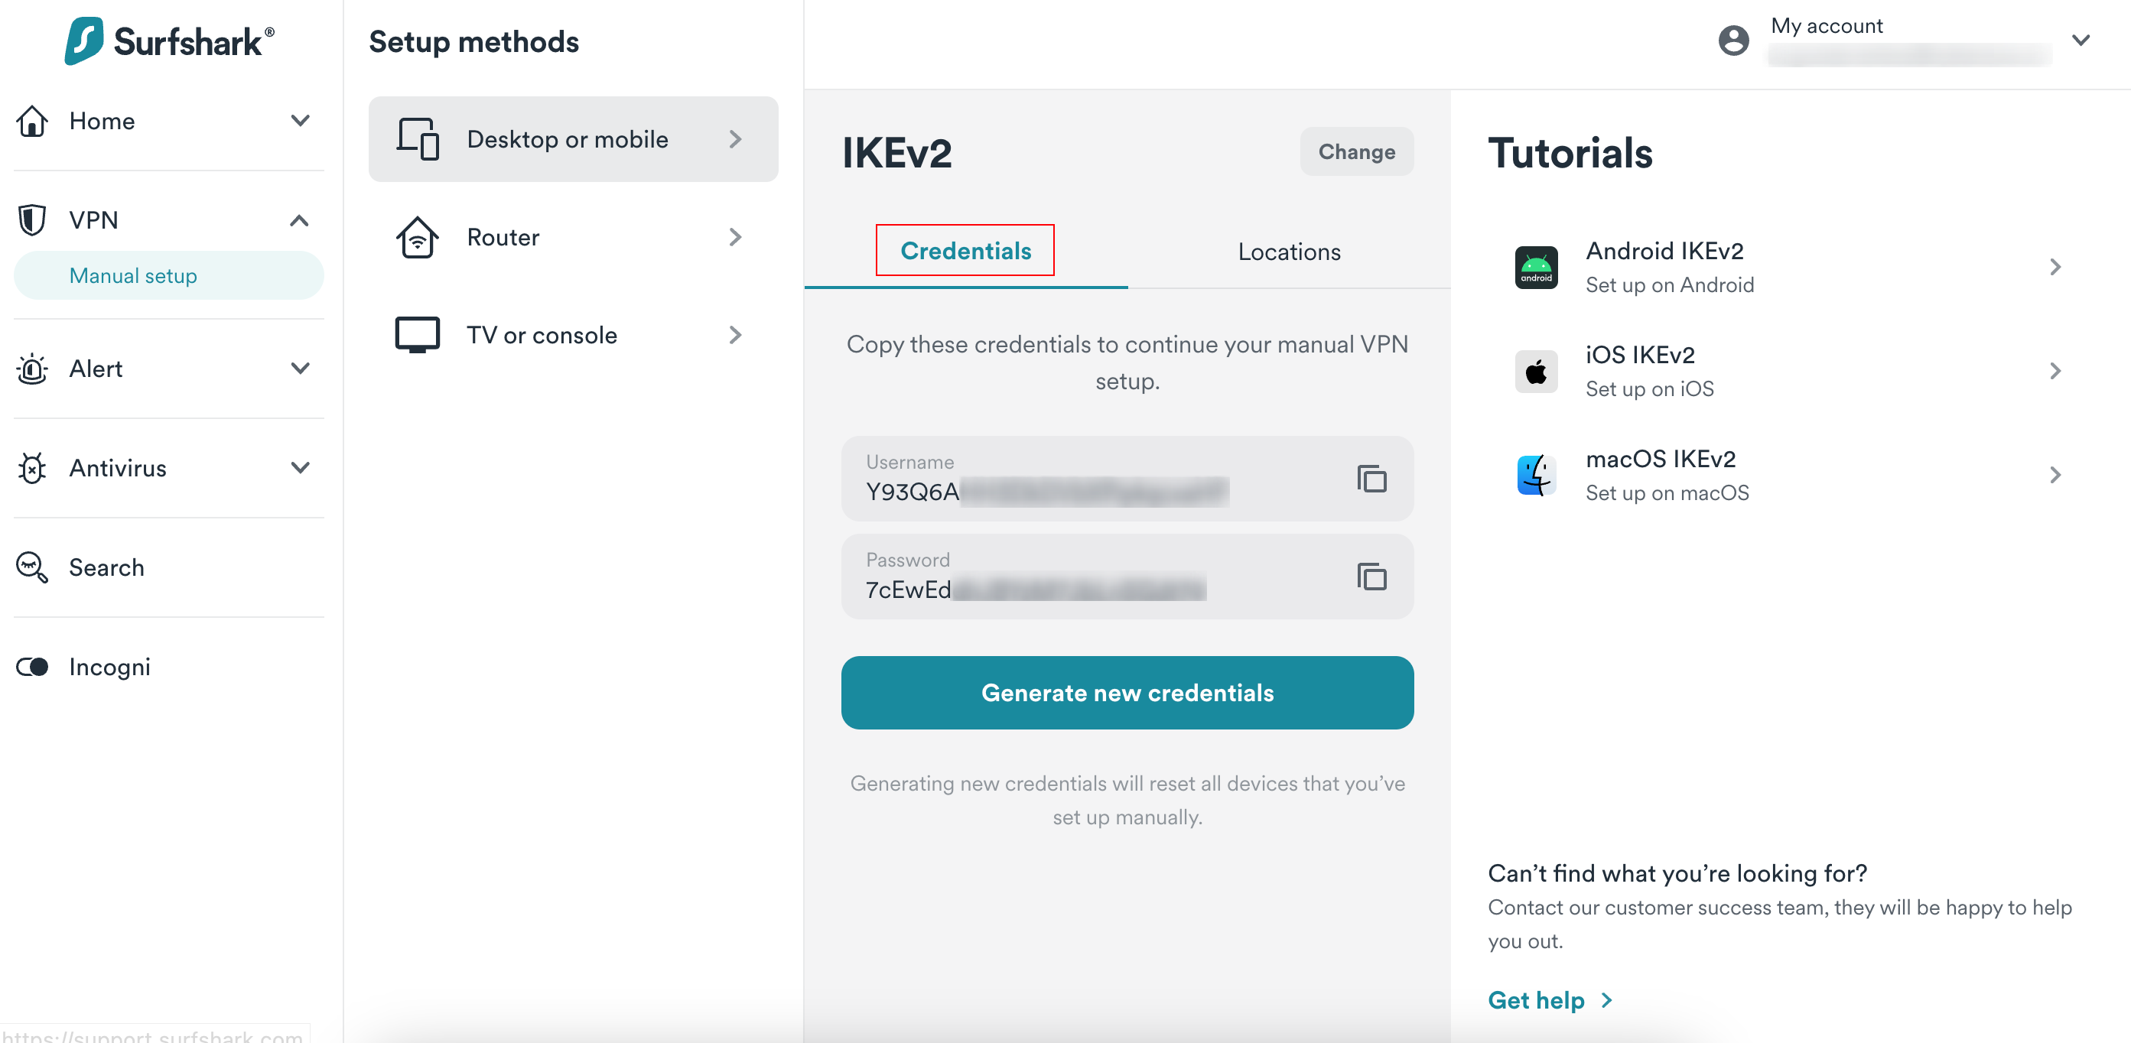The width and height of the screenshot is (2131, 1043).
Task: Click the Desktop or mobile devices icon
Action: (418, 139)
